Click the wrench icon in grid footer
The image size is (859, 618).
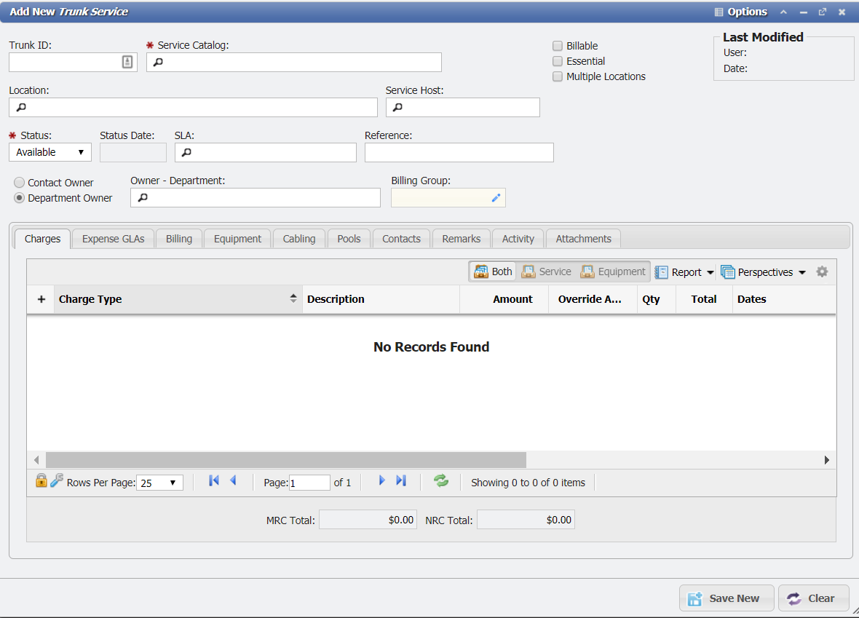coord(57,481)
